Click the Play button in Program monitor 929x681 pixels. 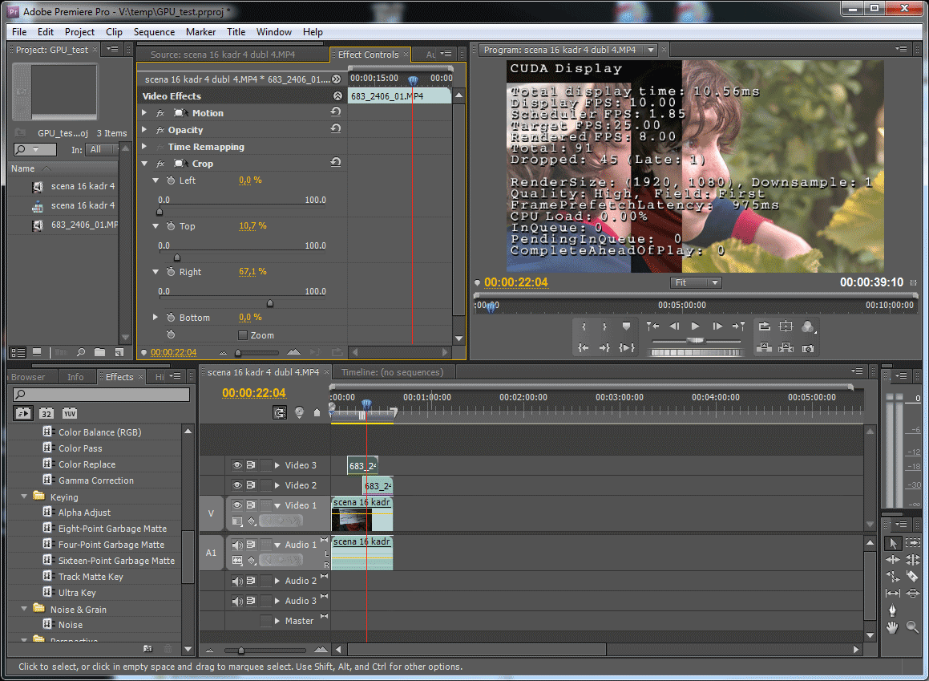696,326
